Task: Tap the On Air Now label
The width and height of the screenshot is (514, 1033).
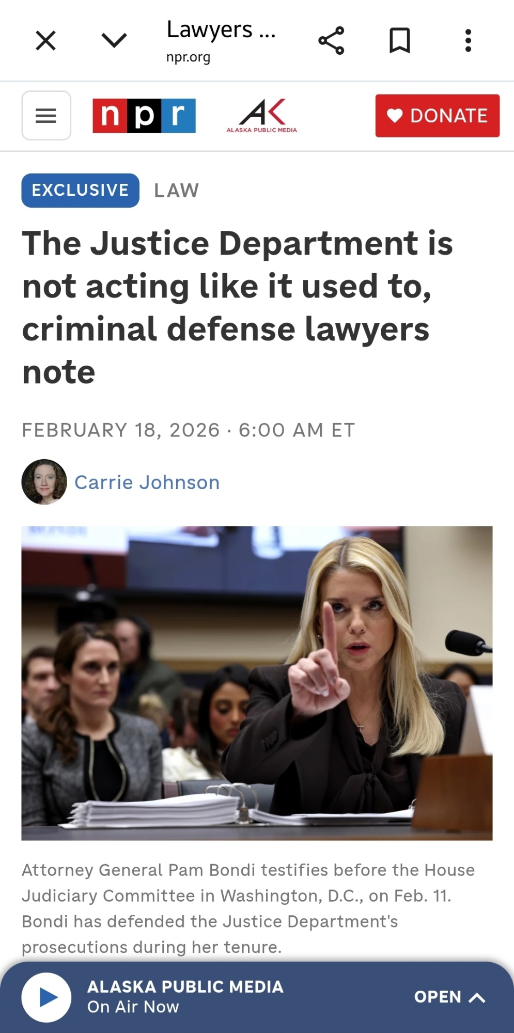Action: [133, 1007]
